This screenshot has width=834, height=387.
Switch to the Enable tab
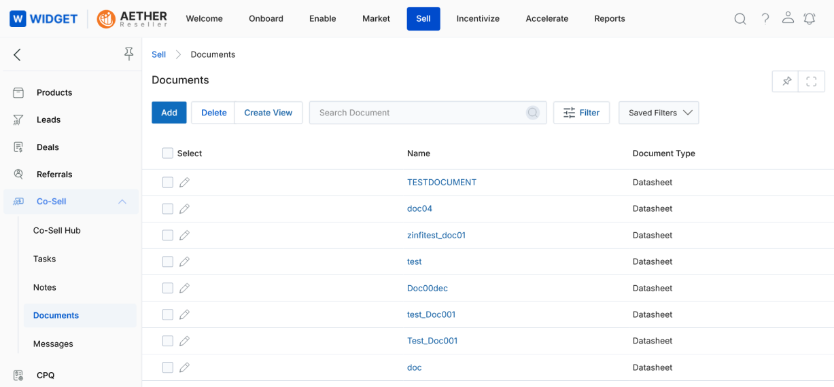(x=322, y=18)
